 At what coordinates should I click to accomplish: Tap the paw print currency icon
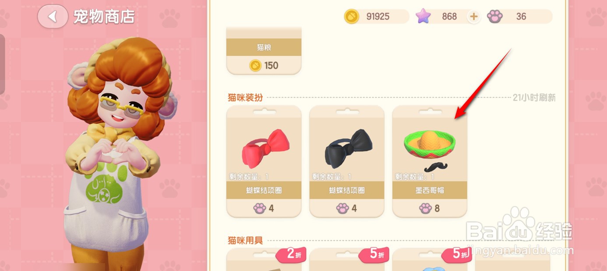click(x=495, y=17)
